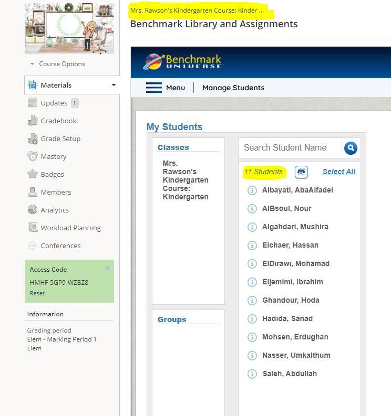Open the Conferences page
Viewport: 391px width, 416px height.
click(x=60, y=246)
